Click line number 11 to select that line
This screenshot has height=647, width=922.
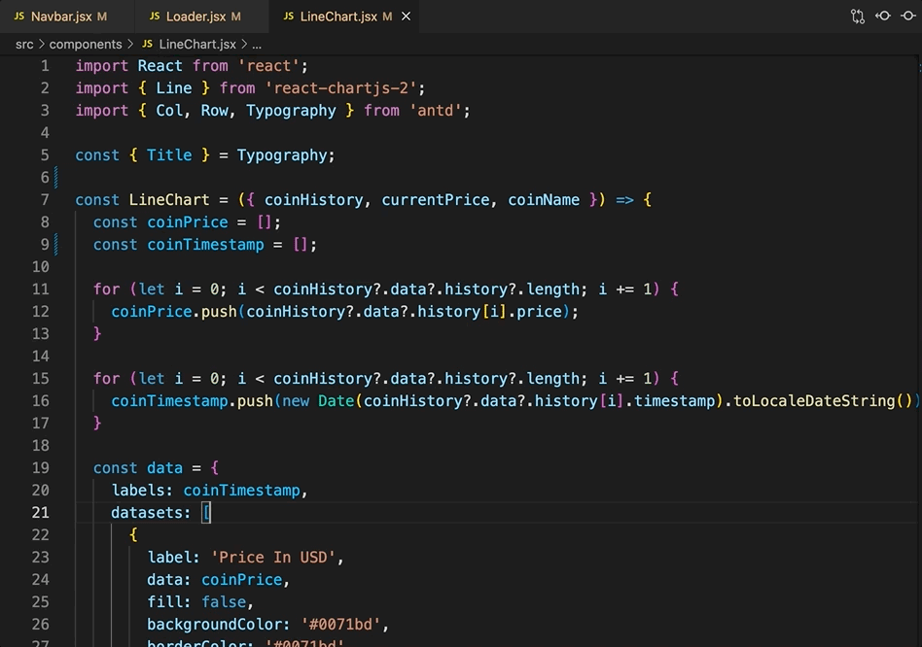(x=40, y=289)
